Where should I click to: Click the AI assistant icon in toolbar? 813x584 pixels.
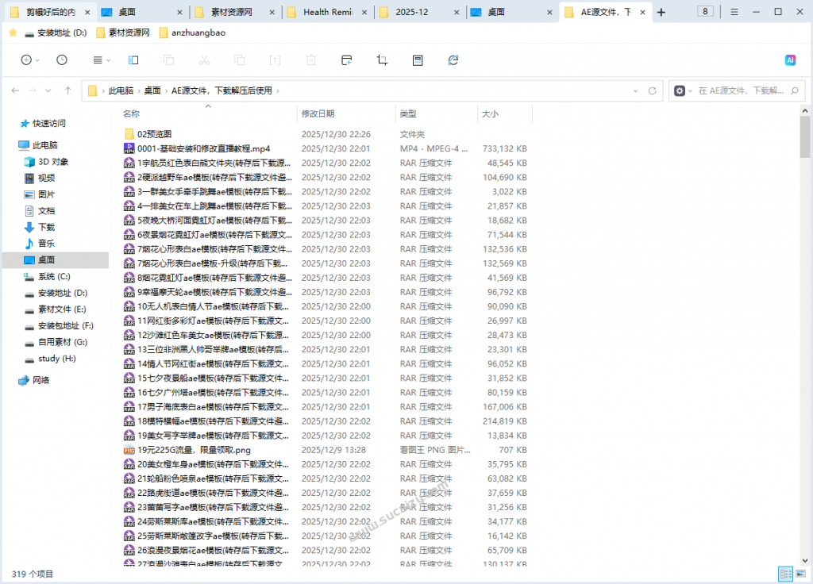[x=790, y=60]
